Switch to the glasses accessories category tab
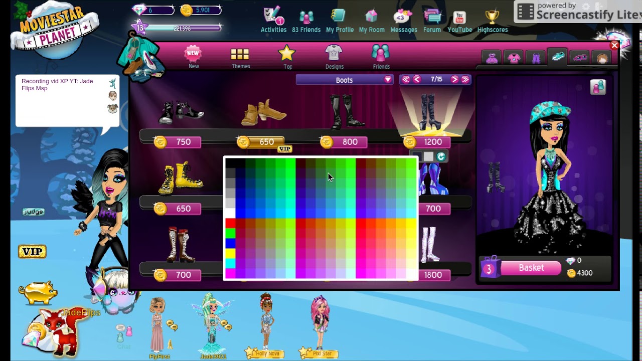The width and height of the screenshot is (642, 361). [x=580, y=58]
